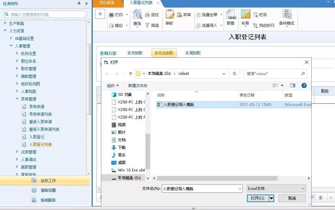Click 新建文件夹 in the dialog
The image size is (335, 210).
(x=138, y=86)
